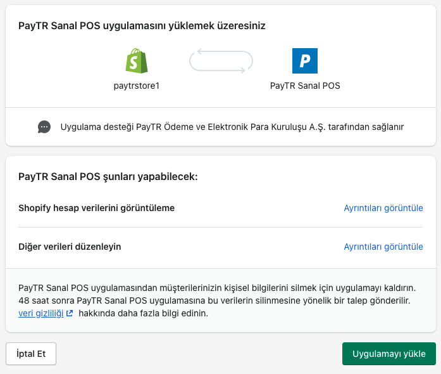The width and height of the screenshot is (441, 374).
Task: Click the external link icon beside veri gizliliği
Action: pos(70,313)
